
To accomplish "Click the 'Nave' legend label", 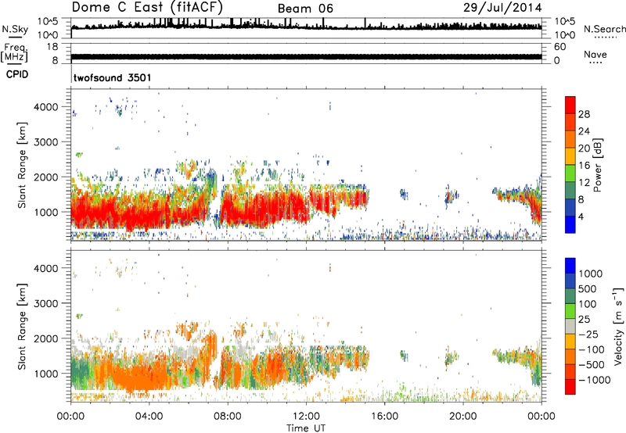I will (595, 54).
